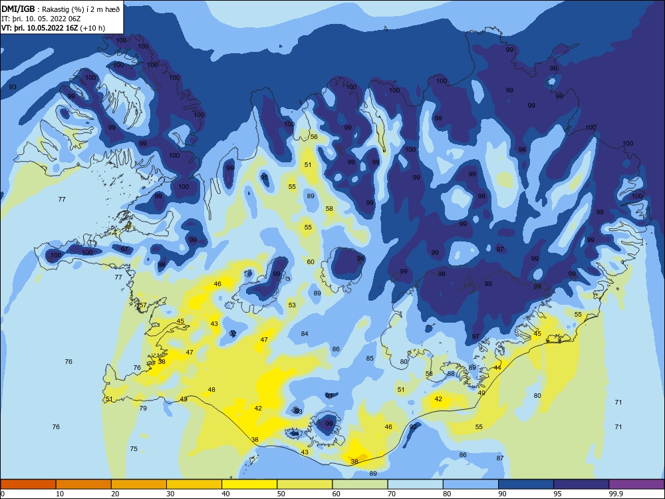Select the '(+10 h)' forecast offset text
The width and height of the screenshot is (665, 499).
[x=92, y=28]
